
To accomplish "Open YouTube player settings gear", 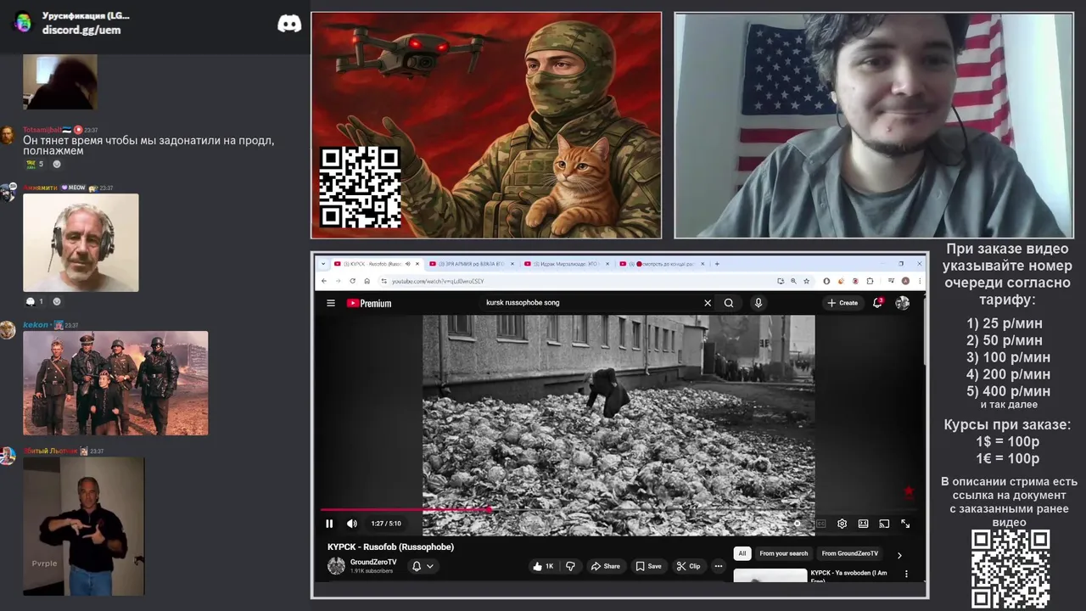I will click(x=842, y=524).
